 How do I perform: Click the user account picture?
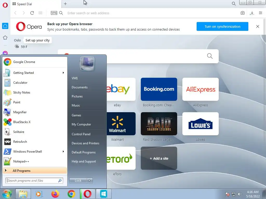coord(87,63)
